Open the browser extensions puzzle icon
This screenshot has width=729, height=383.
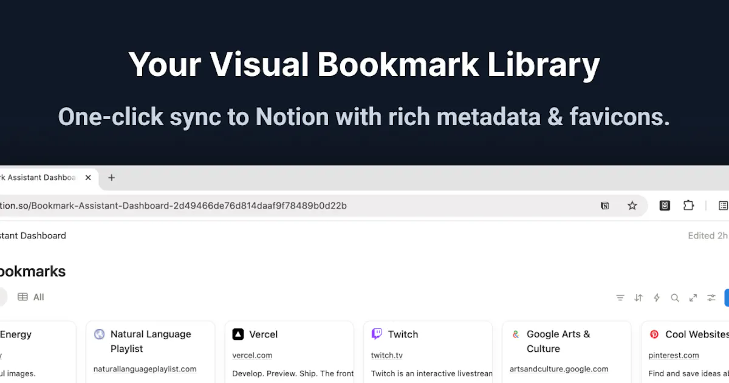pyautogui.click(x=688, y=205)
